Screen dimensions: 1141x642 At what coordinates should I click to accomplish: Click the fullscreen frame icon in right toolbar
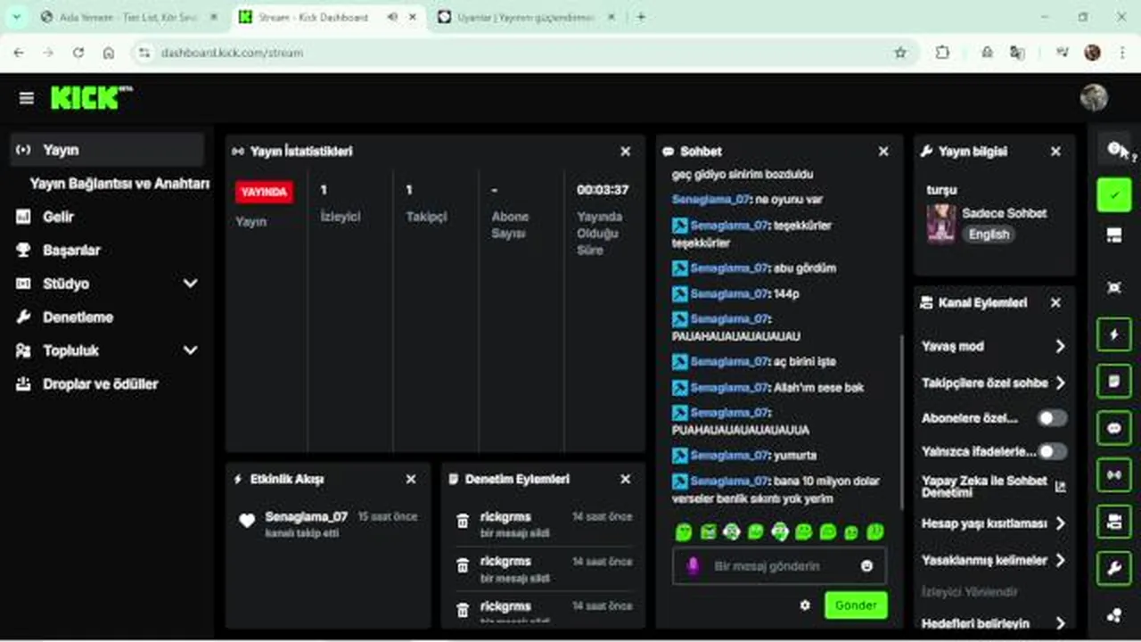point(1113,287)
